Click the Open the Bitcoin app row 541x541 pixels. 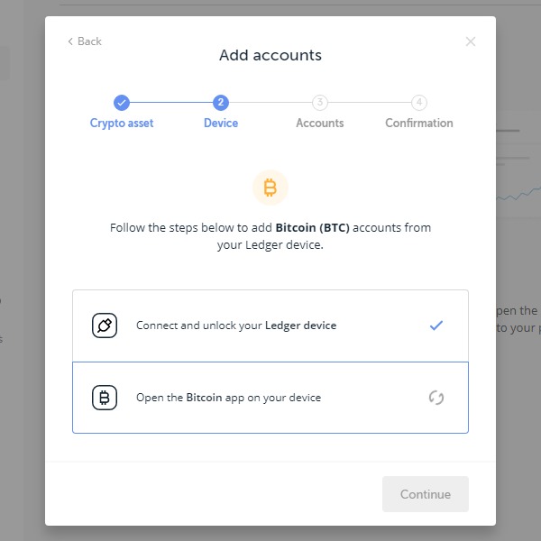(x=270, y=398)
